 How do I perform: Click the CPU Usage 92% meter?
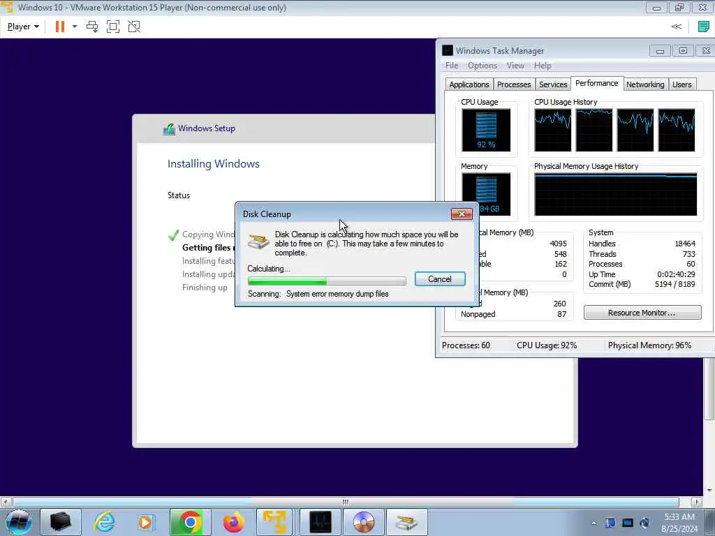[x=486, y=130]
